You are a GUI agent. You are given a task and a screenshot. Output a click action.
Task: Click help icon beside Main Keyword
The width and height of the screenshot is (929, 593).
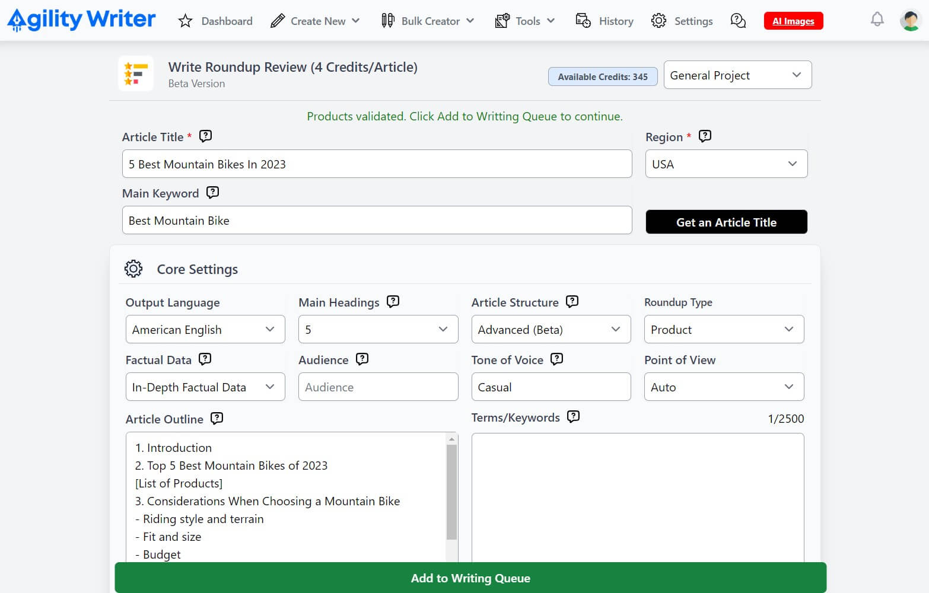coord(212,193)
